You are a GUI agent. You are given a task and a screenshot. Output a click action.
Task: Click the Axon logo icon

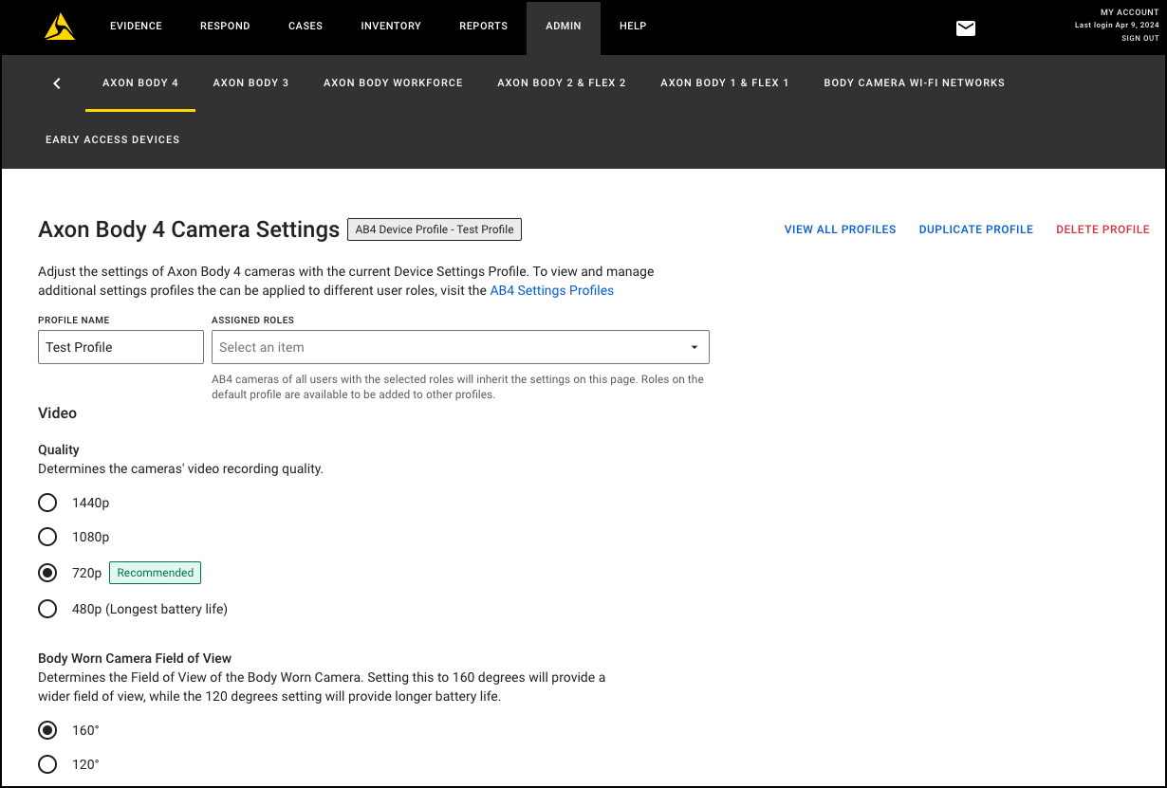[60, 27]
